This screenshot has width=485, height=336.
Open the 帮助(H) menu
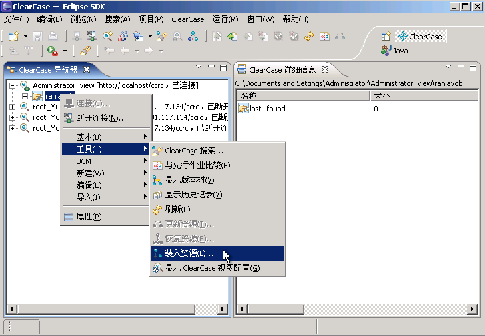coord(296,19)
